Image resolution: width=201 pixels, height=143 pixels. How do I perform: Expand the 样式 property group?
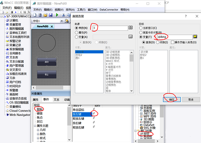point(39,137)
